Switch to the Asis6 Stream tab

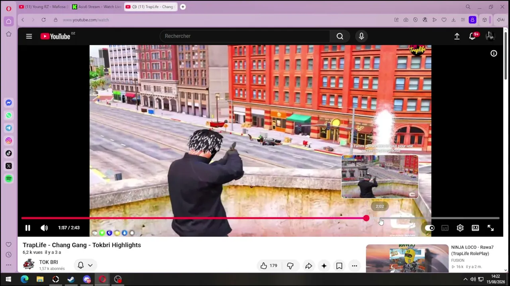click(x=97, y=7)
